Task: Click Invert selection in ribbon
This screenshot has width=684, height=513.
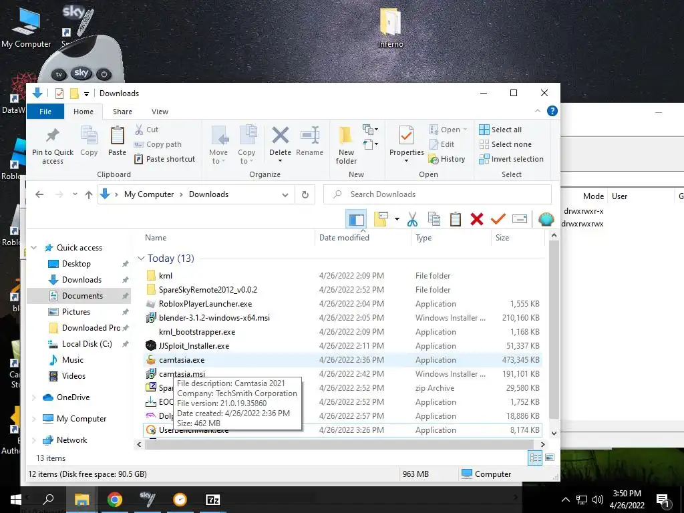Action: coord(511,159)
